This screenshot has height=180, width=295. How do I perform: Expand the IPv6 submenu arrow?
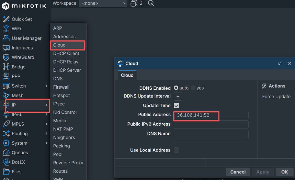[46, 114]
